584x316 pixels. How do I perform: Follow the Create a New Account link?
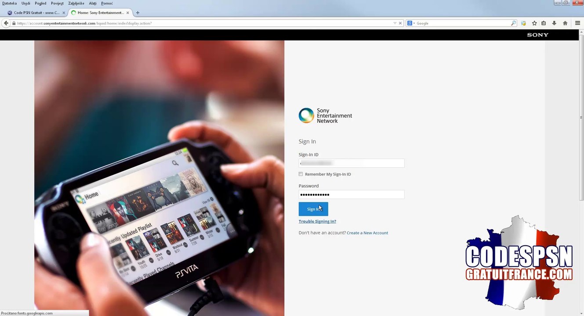[x=367, y=233]
